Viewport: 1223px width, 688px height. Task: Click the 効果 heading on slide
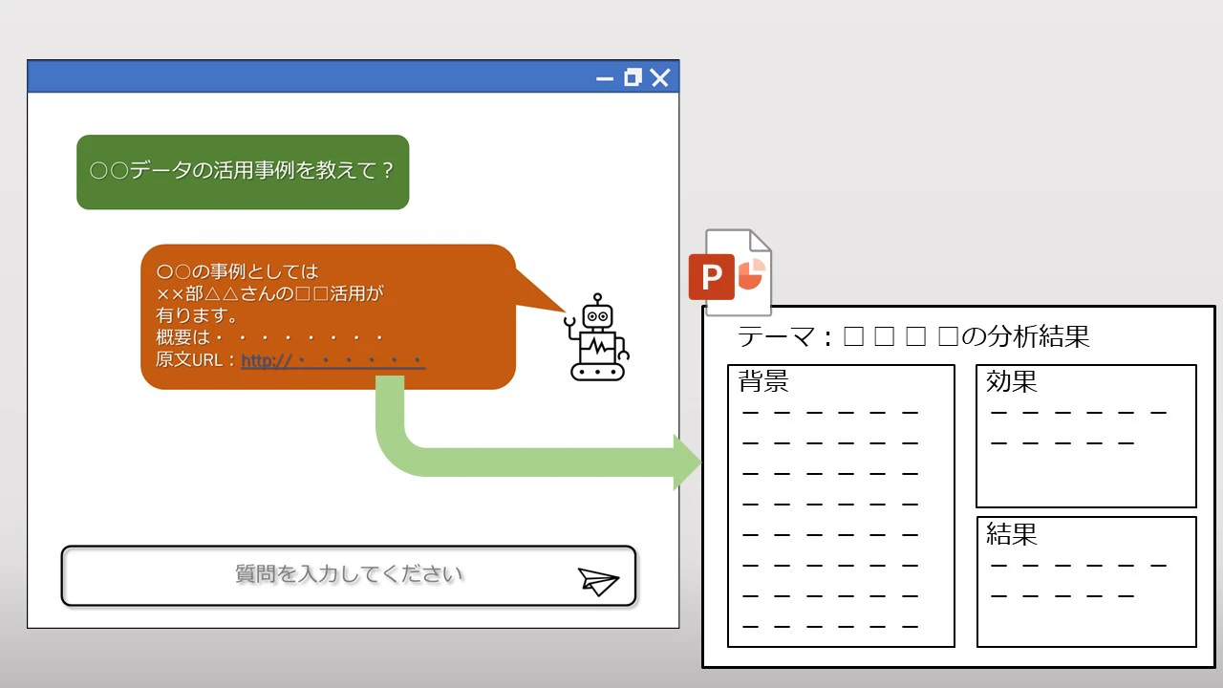(1011, 382)
